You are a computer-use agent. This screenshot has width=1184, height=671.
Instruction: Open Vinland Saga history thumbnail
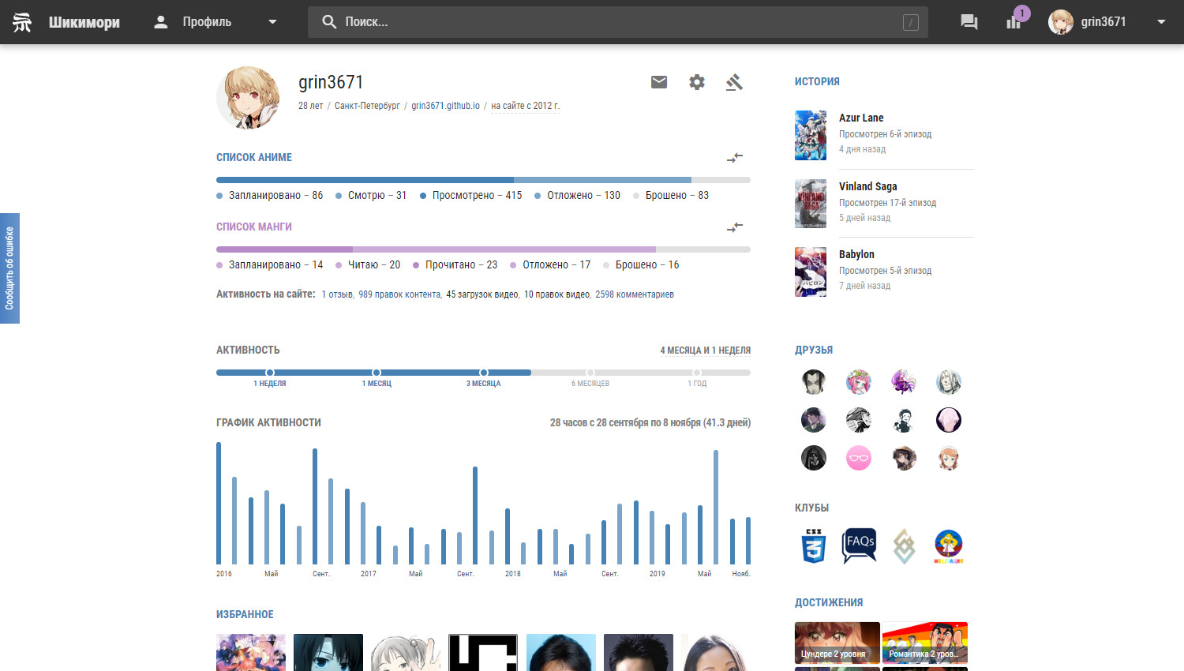(x=811, y=204)
